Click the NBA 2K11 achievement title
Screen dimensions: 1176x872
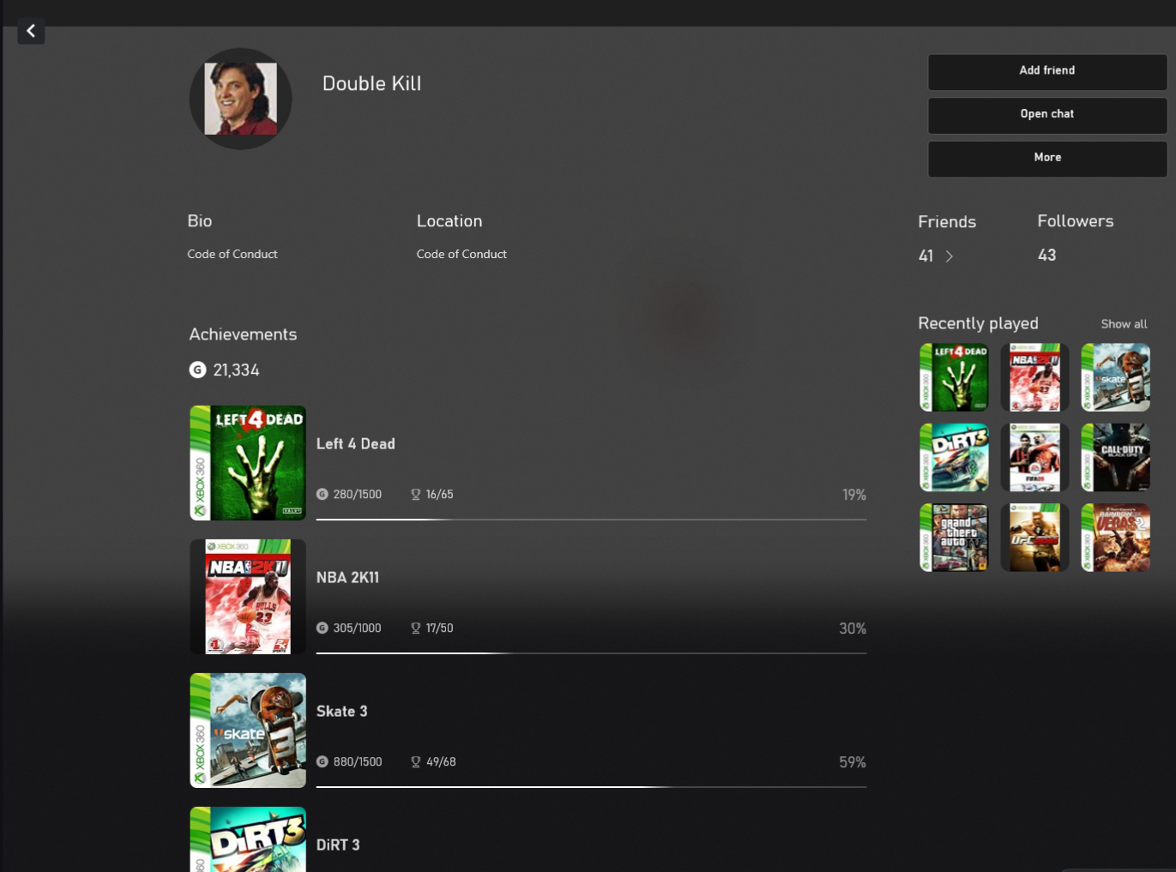click(x=347, y=578)
